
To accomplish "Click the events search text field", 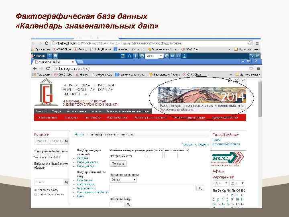I will coord(152,188).
